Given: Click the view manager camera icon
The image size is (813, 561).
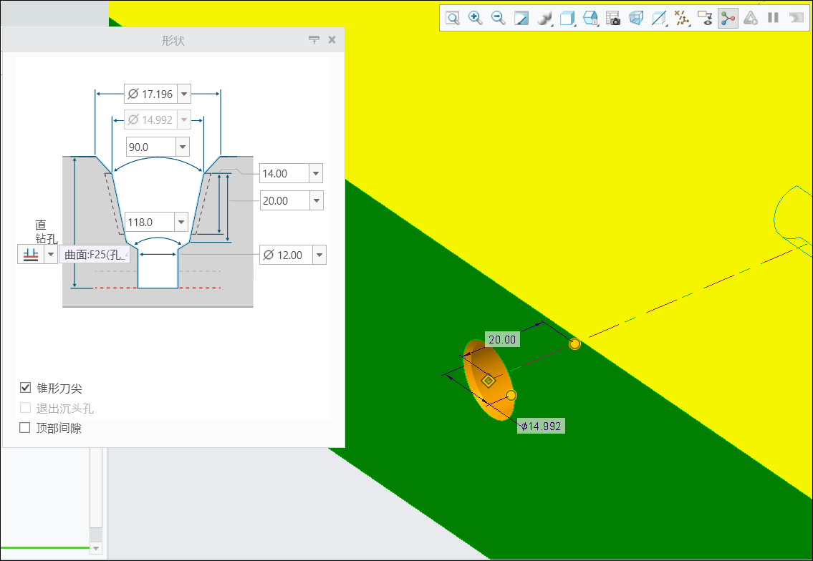Looking at the screenshot, I should click(613, 19).
